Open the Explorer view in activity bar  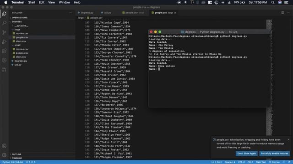(4, 14)
